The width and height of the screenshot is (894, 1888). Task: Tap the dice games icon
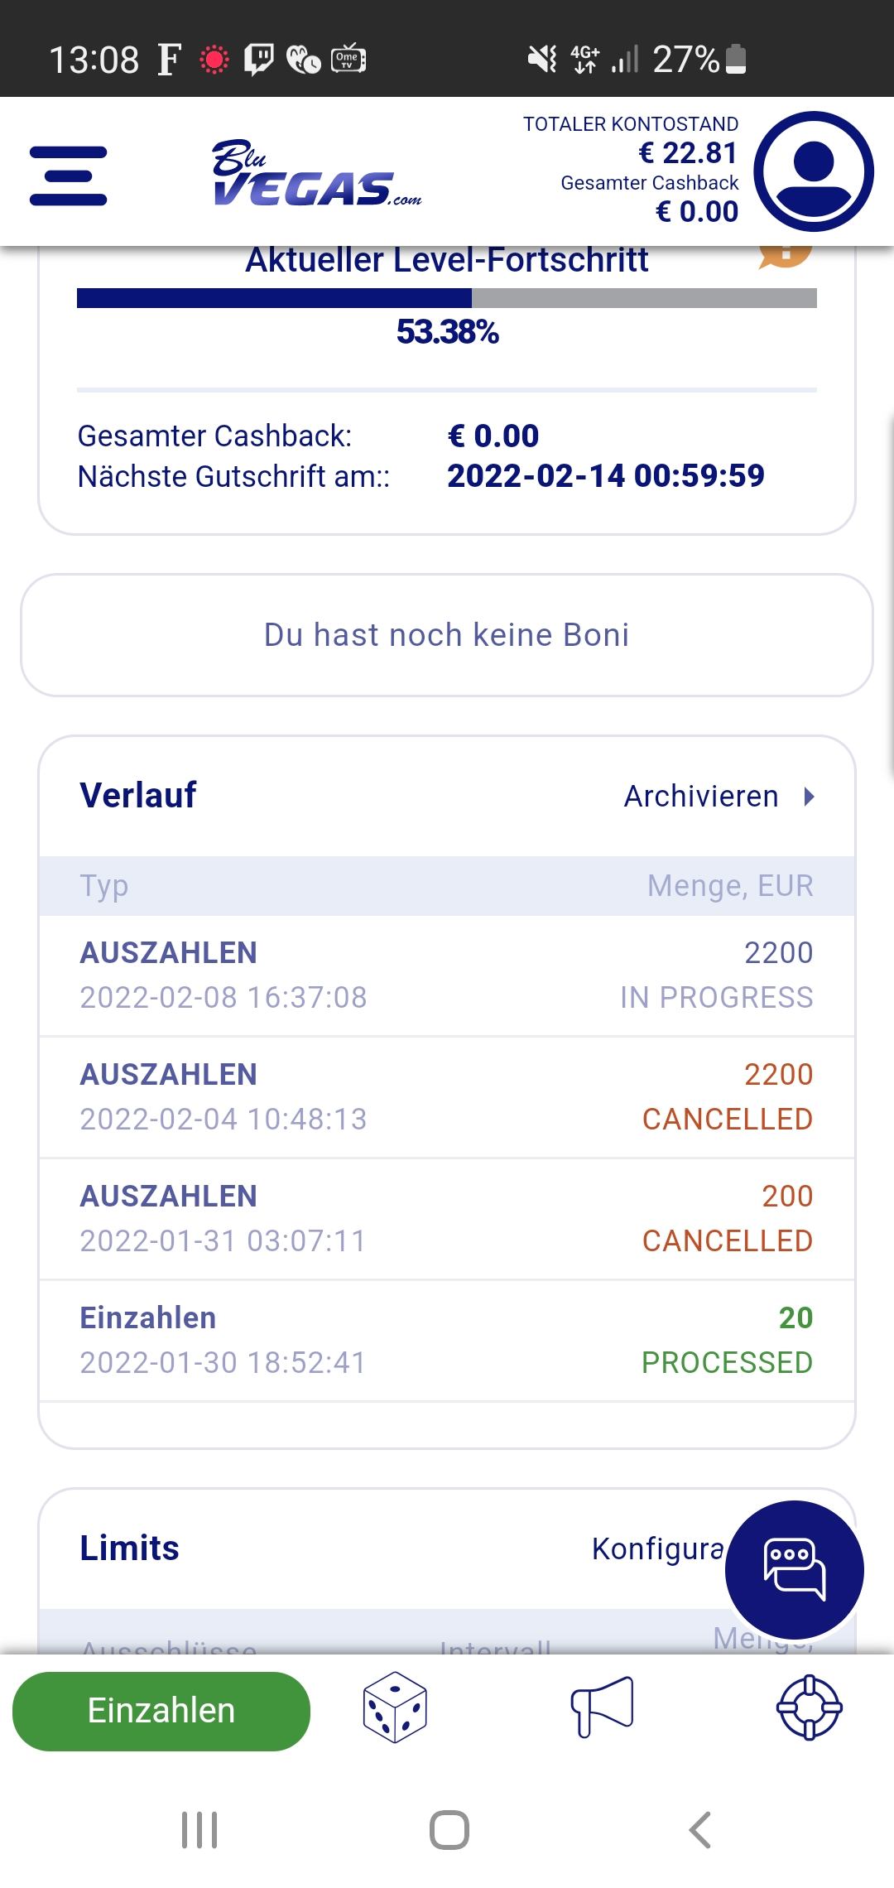point(395,1707)
